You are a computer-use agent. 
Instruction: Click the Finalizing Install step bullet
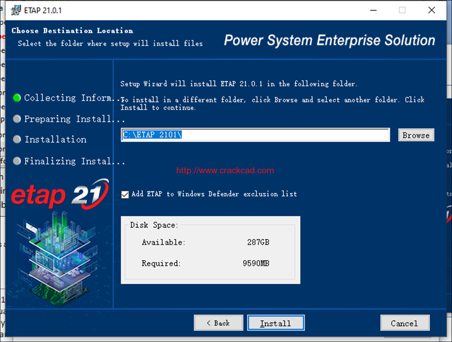[17, 161]
